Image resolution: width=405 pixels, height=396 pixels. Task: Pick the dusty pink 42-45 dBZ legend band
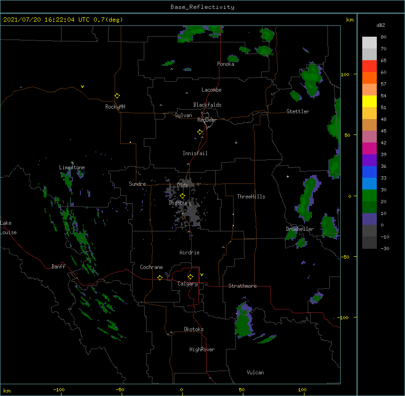(369, 137)
